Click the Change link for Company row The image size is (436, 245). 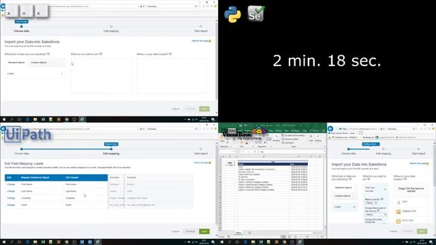coord(11,198)
